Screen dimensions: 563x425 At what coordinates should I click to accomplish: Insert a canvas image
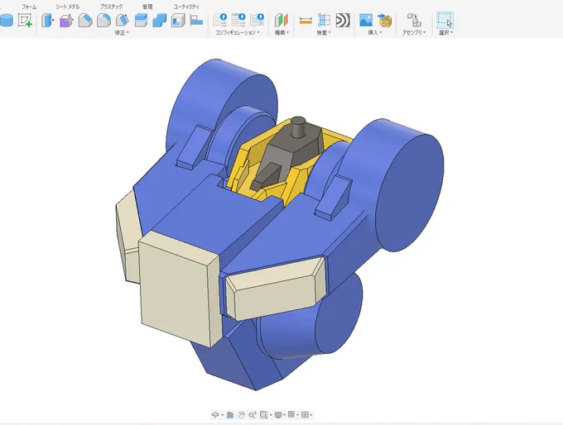click(366, 20)
